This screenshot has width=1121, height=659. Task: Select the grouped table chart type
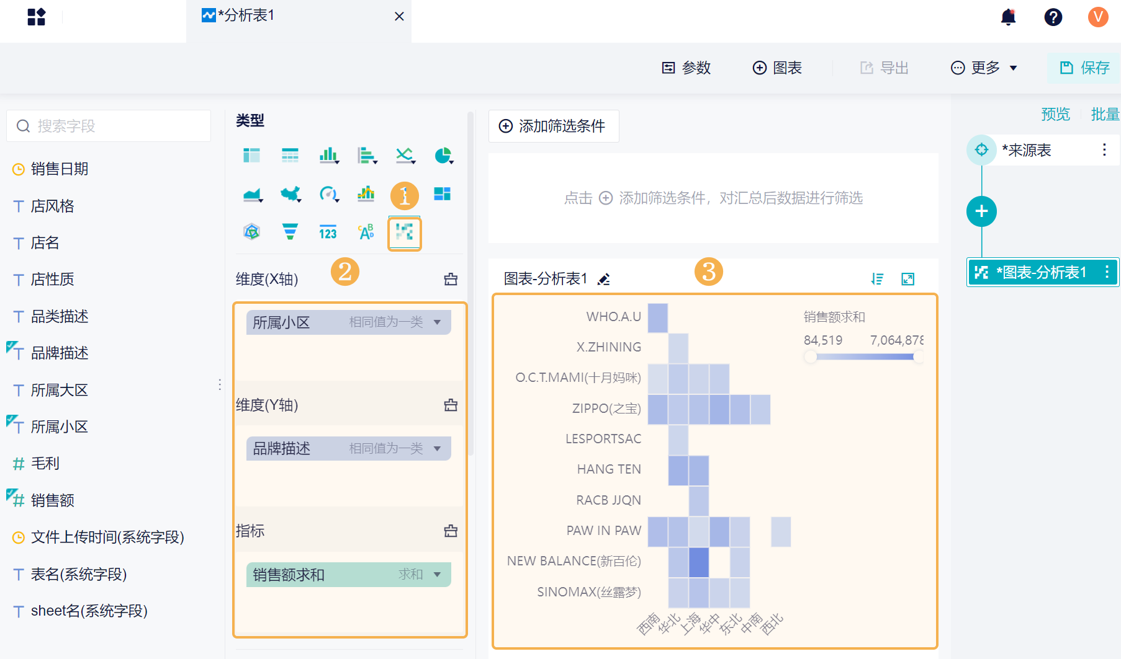point(251,155)
